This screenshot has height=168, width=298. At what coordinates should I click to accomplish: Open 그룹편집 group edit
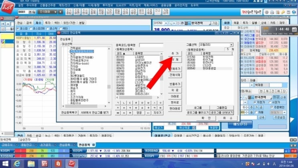[222, 108]
